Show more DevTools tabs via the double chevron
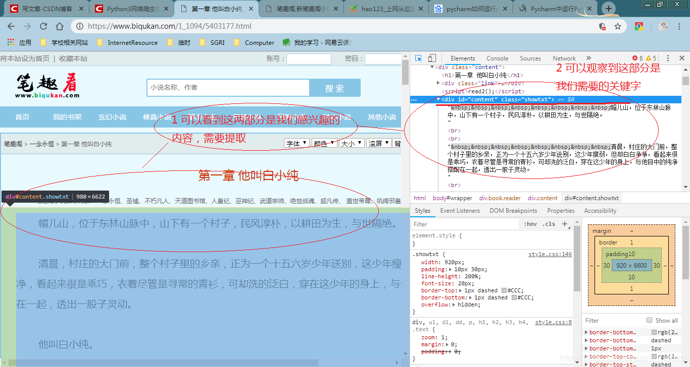Image resolution: width=690 pixels, height=367 pixels. pyautogui.click(x=588, y=58)
